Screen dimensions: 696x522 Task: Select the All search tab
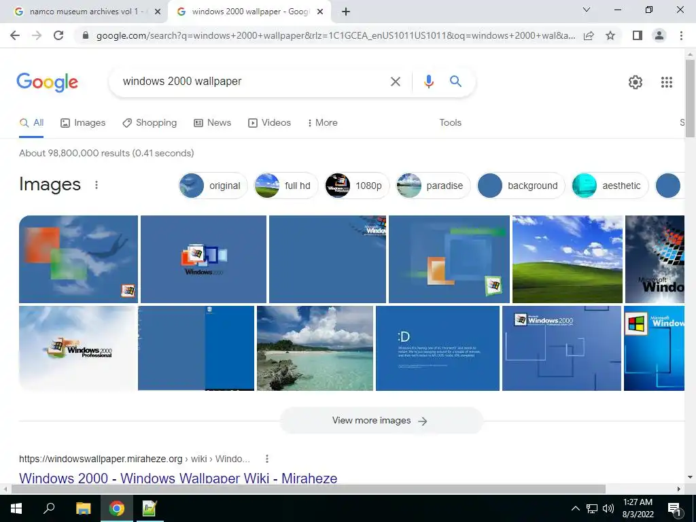pos(31,123)
